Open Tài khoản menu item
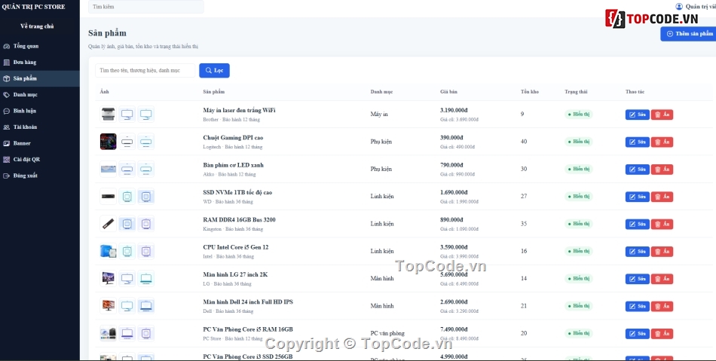Image resolution: width=716 pixels, height=361 pixels. [40, 127]
